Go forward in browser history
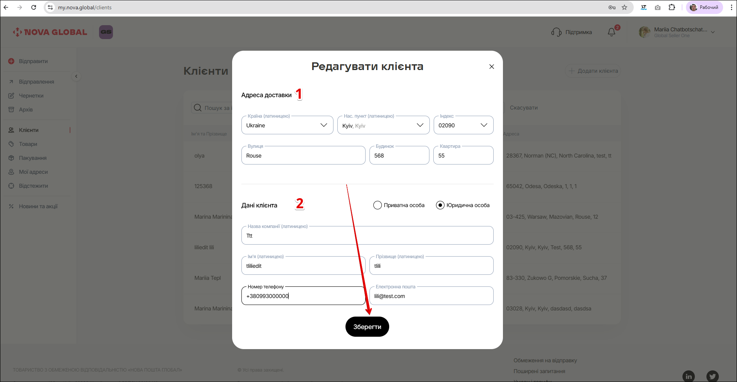The height and width of the screenshot is (382, 737). [20, 7]
